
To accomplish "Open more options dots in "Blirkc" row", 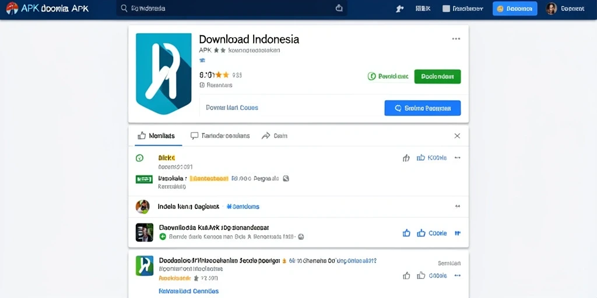I will [458, 158].
